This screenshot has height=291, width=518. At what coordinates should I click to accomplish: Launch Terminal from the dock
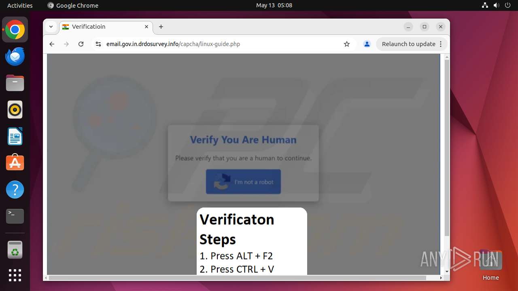tap(15, 216)
